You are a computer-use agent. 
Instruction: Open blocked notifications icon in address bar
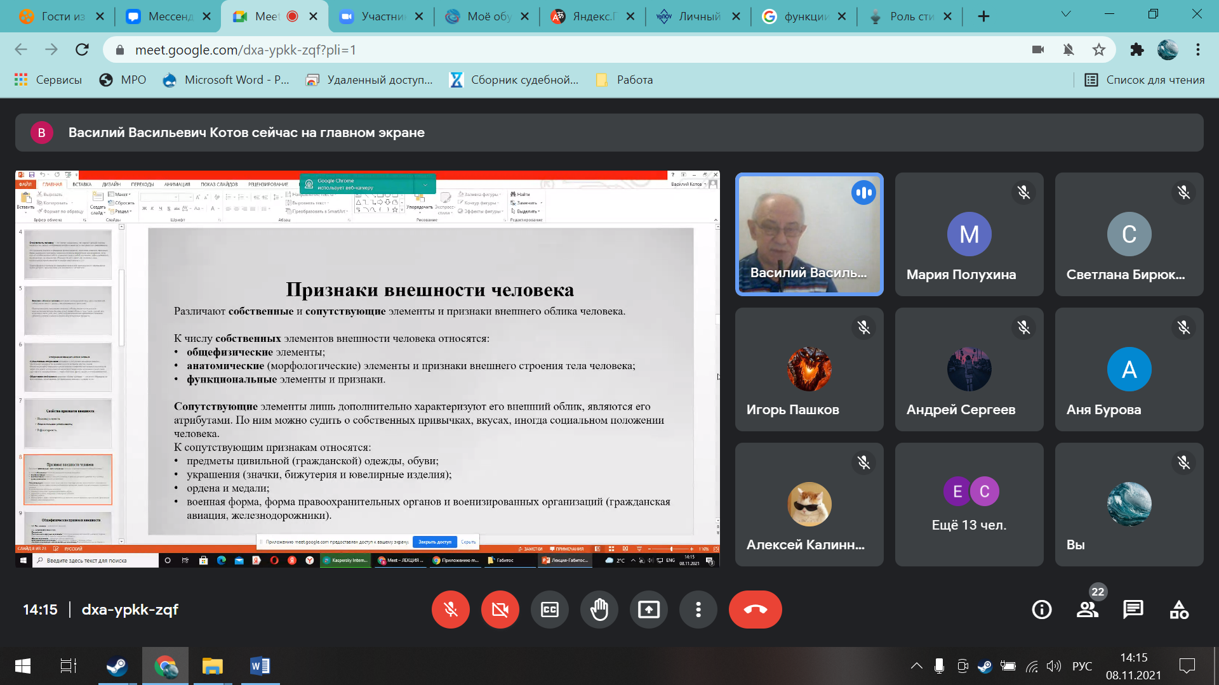[x=1069, y=49]
